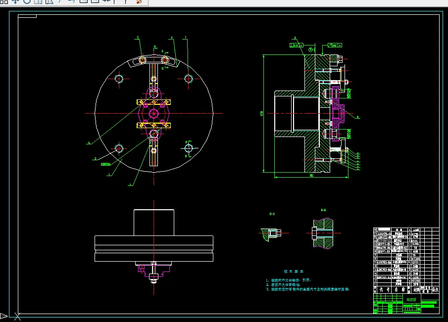This screenshot has width=448, height=322.
Task: Select rectangular boss in bottom view
Action: coord(154,223)
